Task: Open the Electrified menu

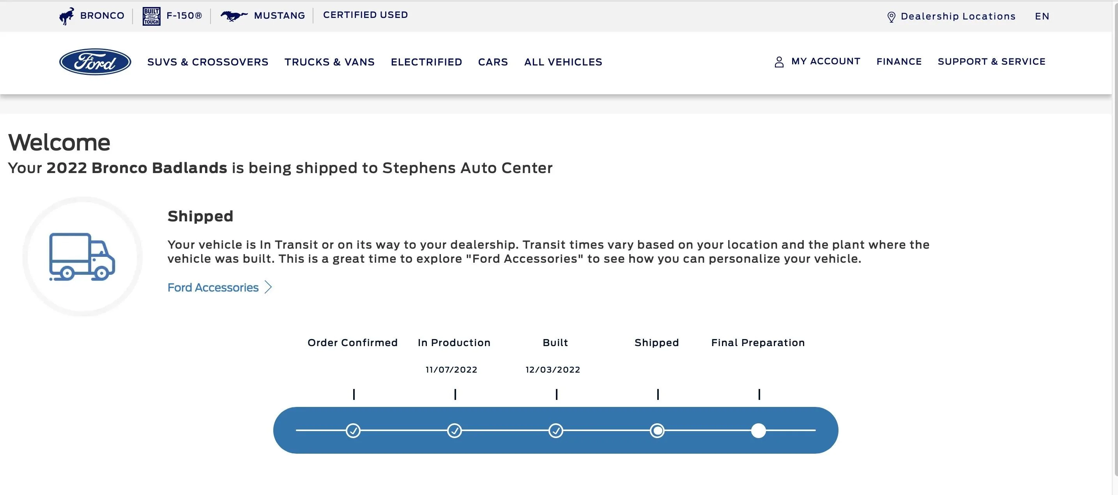Action: 426,62
